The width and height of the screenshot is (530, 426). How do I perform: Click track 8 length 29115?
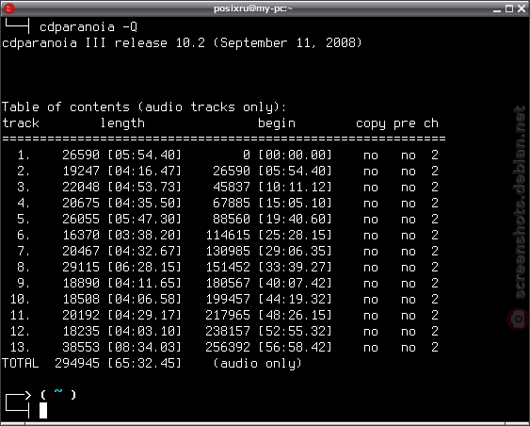(x=81, y=267)
